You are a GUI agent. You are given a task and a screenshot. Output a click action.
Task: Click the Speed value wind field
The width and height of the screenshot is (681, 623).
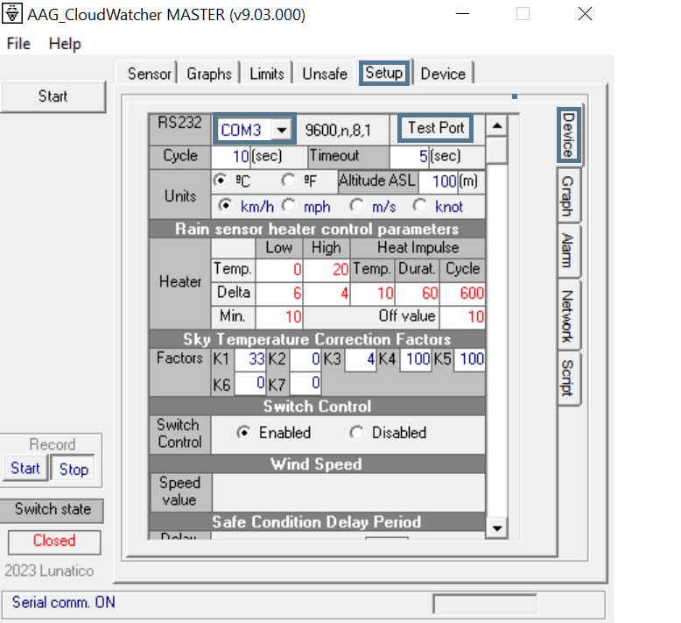(x=348, y=492)
